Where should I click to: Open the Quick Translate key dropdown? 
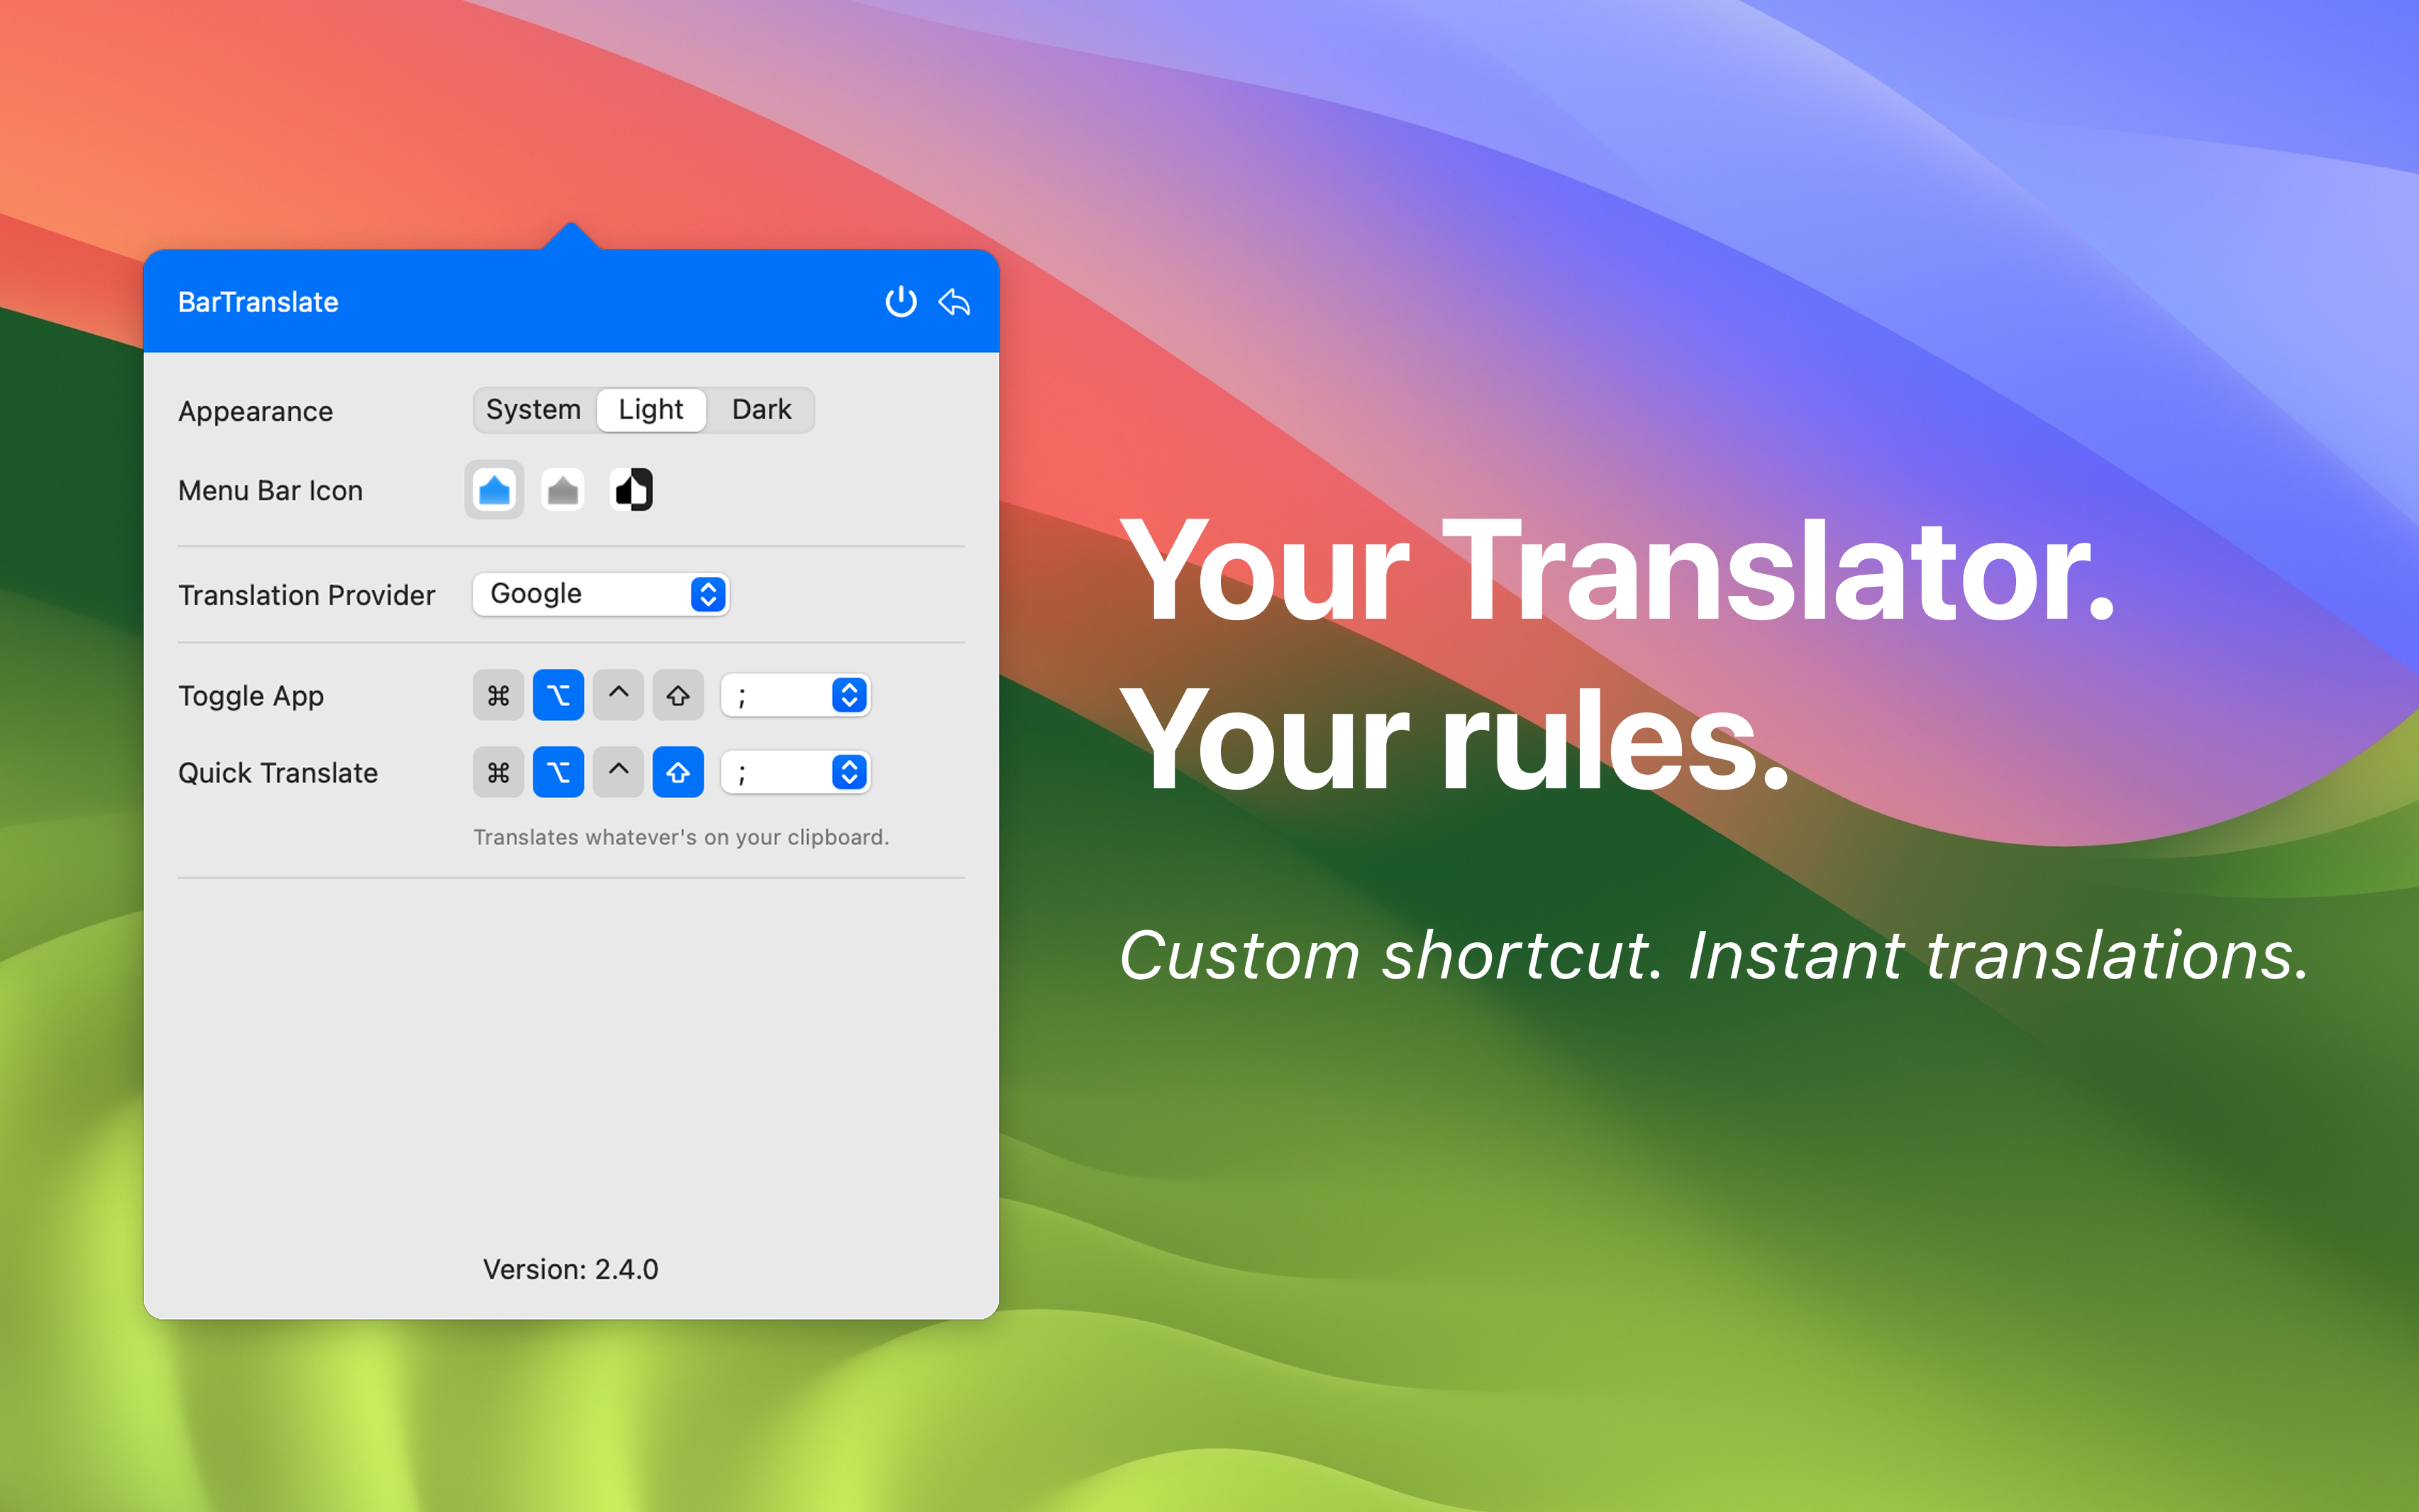point(796,773)
